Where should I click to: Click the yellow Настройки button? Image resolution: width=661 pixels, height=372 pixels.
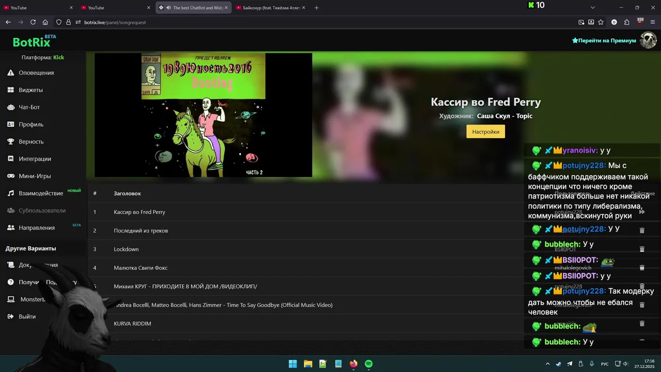tap(485, 132)
